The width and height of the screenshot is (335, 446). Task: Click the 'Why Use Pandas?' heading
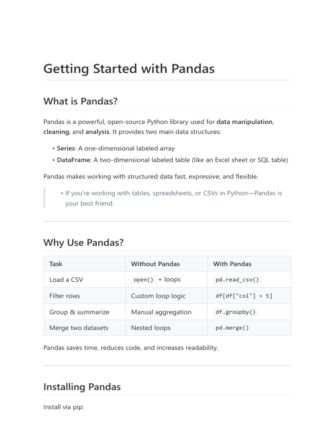click(83, 243)
